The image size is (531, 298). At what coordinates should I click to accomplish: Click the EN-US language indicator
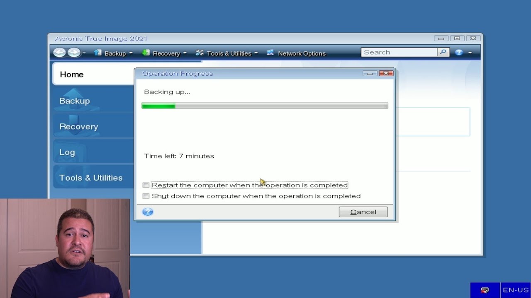pyautogui.click(x=516, y=290)
